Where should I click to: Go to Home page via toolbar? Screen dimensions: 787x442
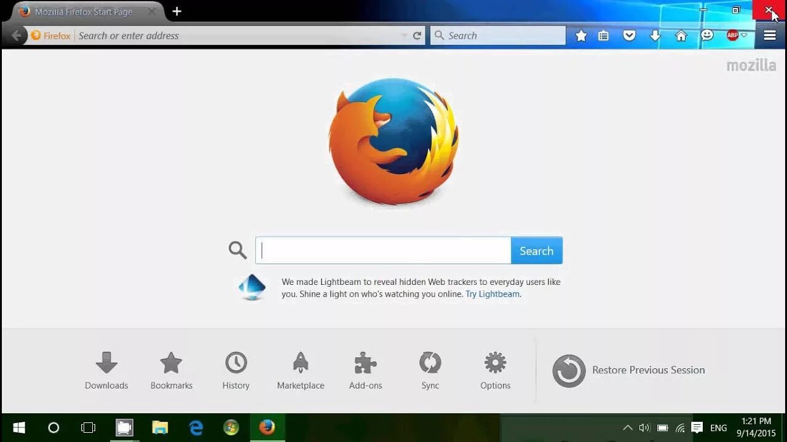pos(681,36)
